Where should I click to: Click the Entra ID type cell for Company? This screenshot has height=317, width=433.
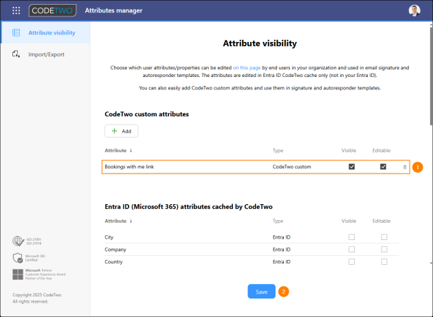tap(281, 250)
